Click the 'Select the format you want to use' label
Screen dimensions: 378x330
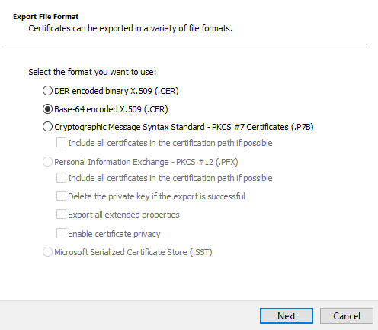click(x=92, y=72)
